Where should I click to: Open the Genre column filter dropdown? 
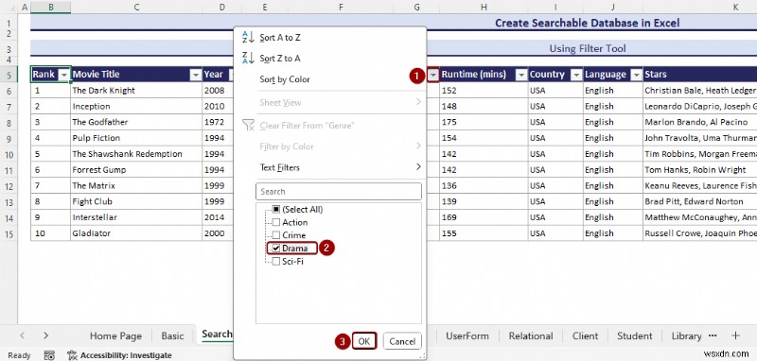pyautogui.click(x=433, y=75)
